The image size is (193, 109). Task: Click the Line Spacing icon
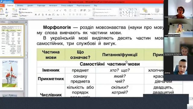tap(90, 11)
